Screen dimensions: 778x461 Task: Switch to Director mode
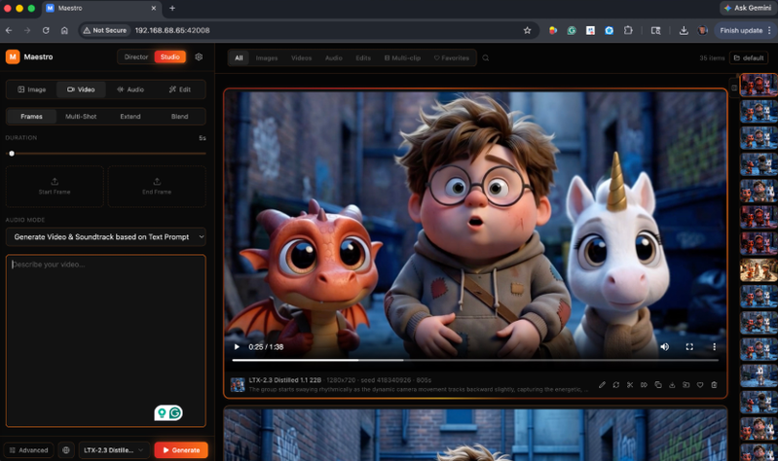136,57
